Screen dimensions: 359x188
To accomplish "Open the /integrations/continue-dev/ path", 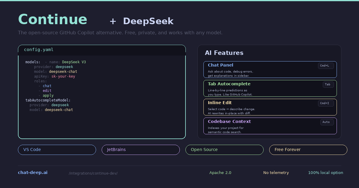I will point(93,173).
